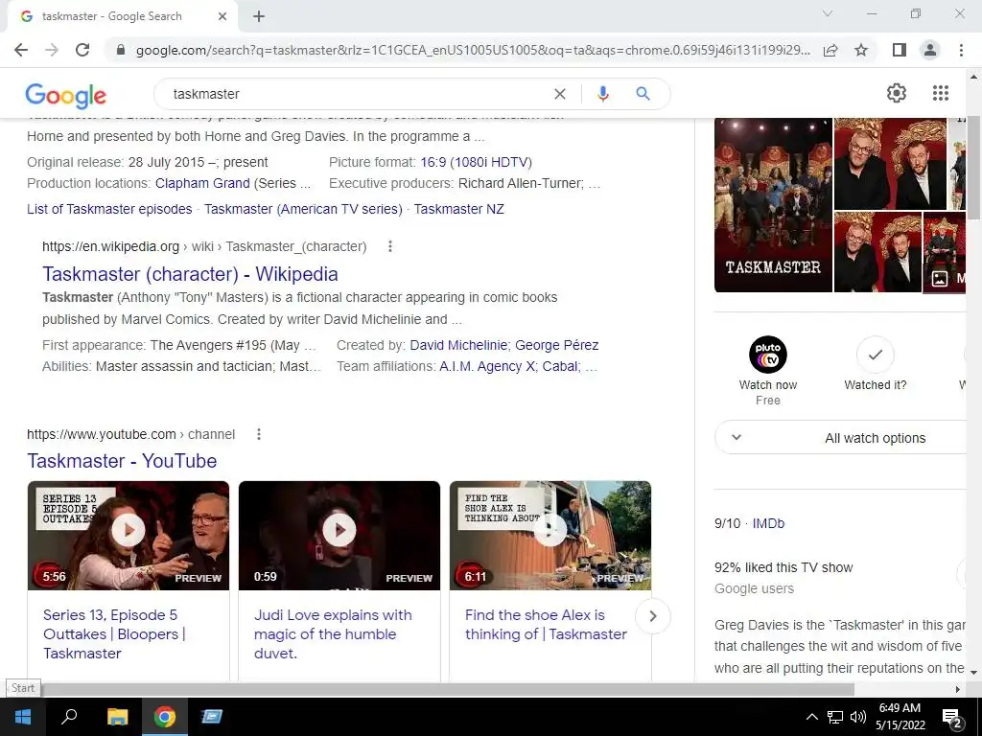
Task: Click the share page icon in the address bar
Action: coord(830,50)
